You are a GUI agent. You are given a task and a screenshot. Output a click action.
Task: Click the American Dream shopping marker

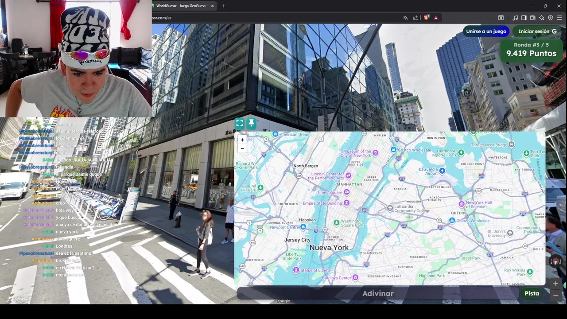(x=275, y=134)
